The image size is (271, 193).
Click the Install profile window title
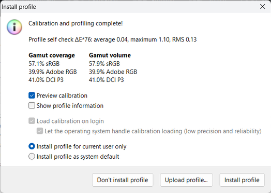point(19,7)
